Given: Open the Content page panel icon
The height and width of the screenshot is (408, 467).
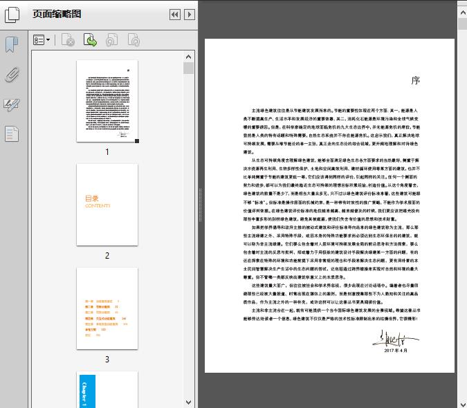Looking at the screenshot, I should (x=12, y=134).
